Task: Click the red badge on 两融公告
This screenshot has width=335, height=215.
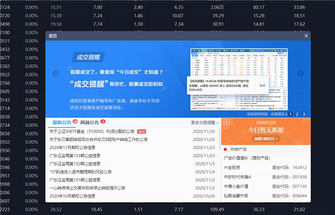Action: (103, 121)
